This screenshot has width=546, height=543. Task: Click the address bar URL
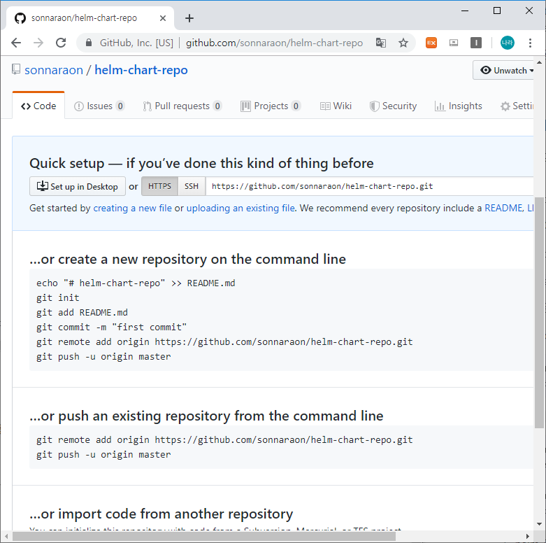pos(274,43)
